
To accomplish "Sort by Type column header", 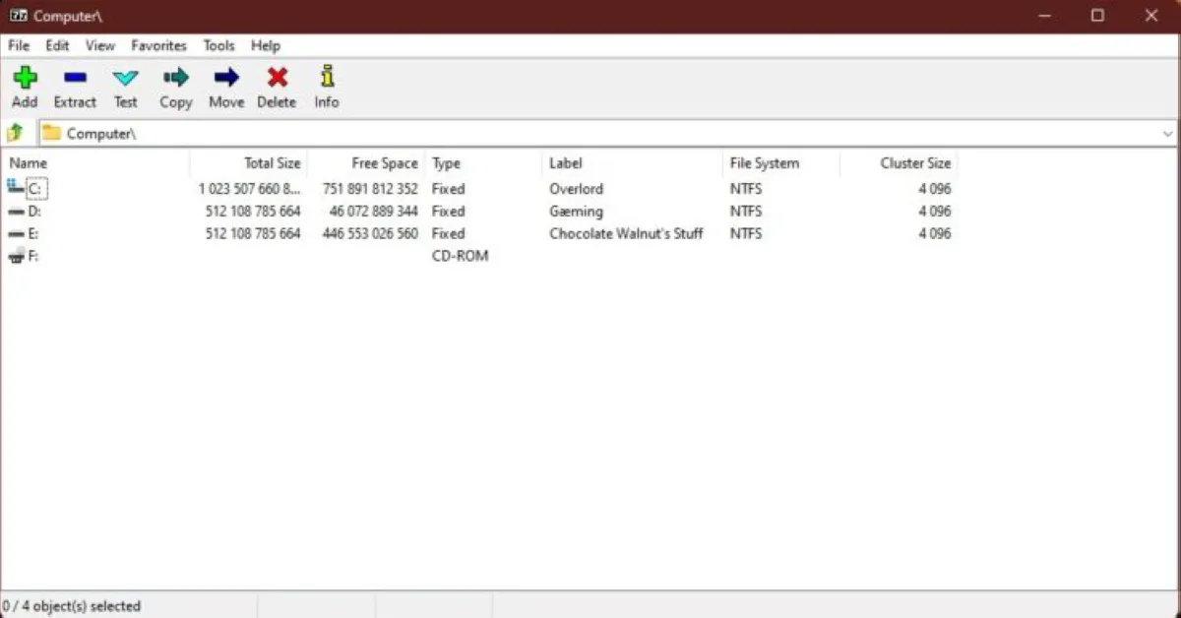I will click(x=483, y=163).
